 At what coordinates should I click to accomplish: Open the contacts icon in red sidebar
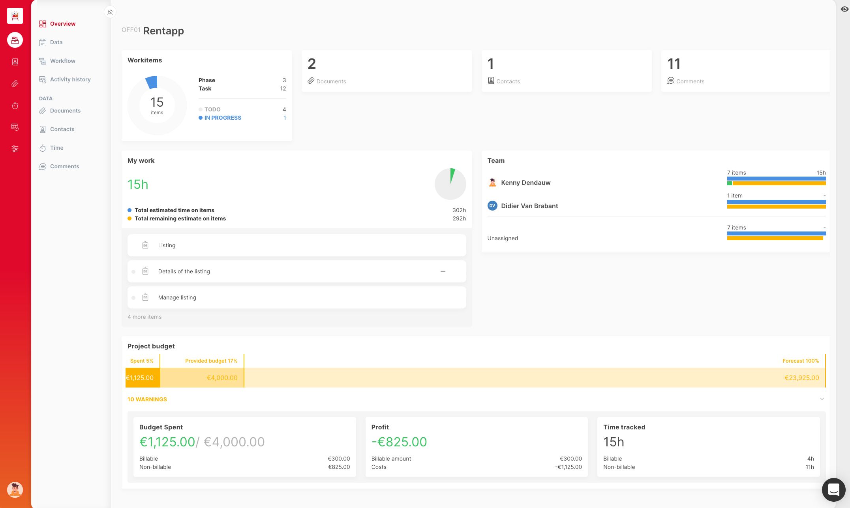click(x=15, y=62)
